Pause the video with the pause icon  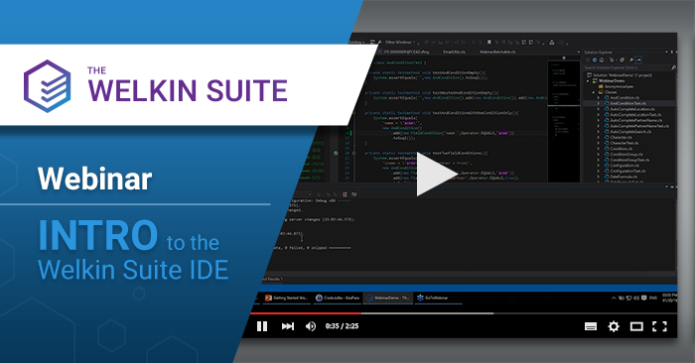pyautogui.click(x=262, y=326)
